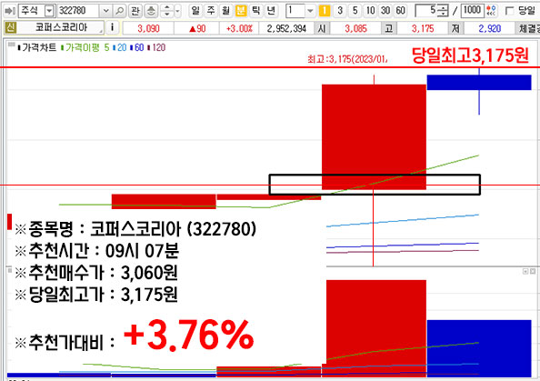Viewport: 540px width, 381px height.
Task: Click the round icon next to 관
Action: pos(151,11)
